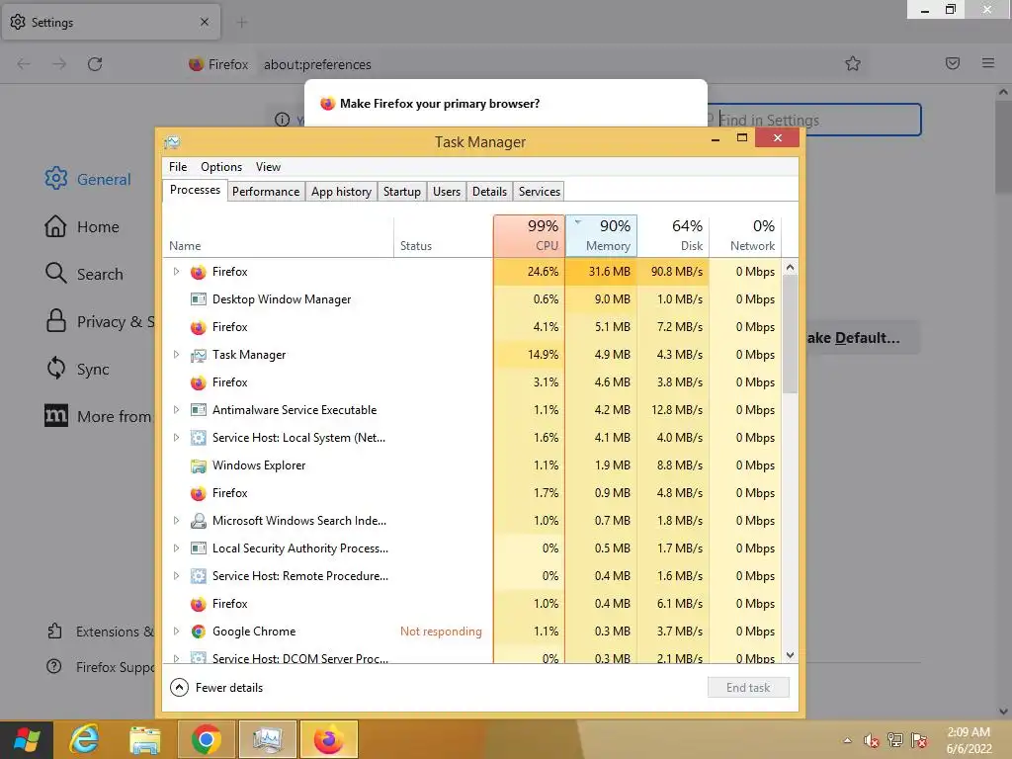Click the Service Host: Local System gear icon
Screen dimensions: 1012x759
(198, 438)
